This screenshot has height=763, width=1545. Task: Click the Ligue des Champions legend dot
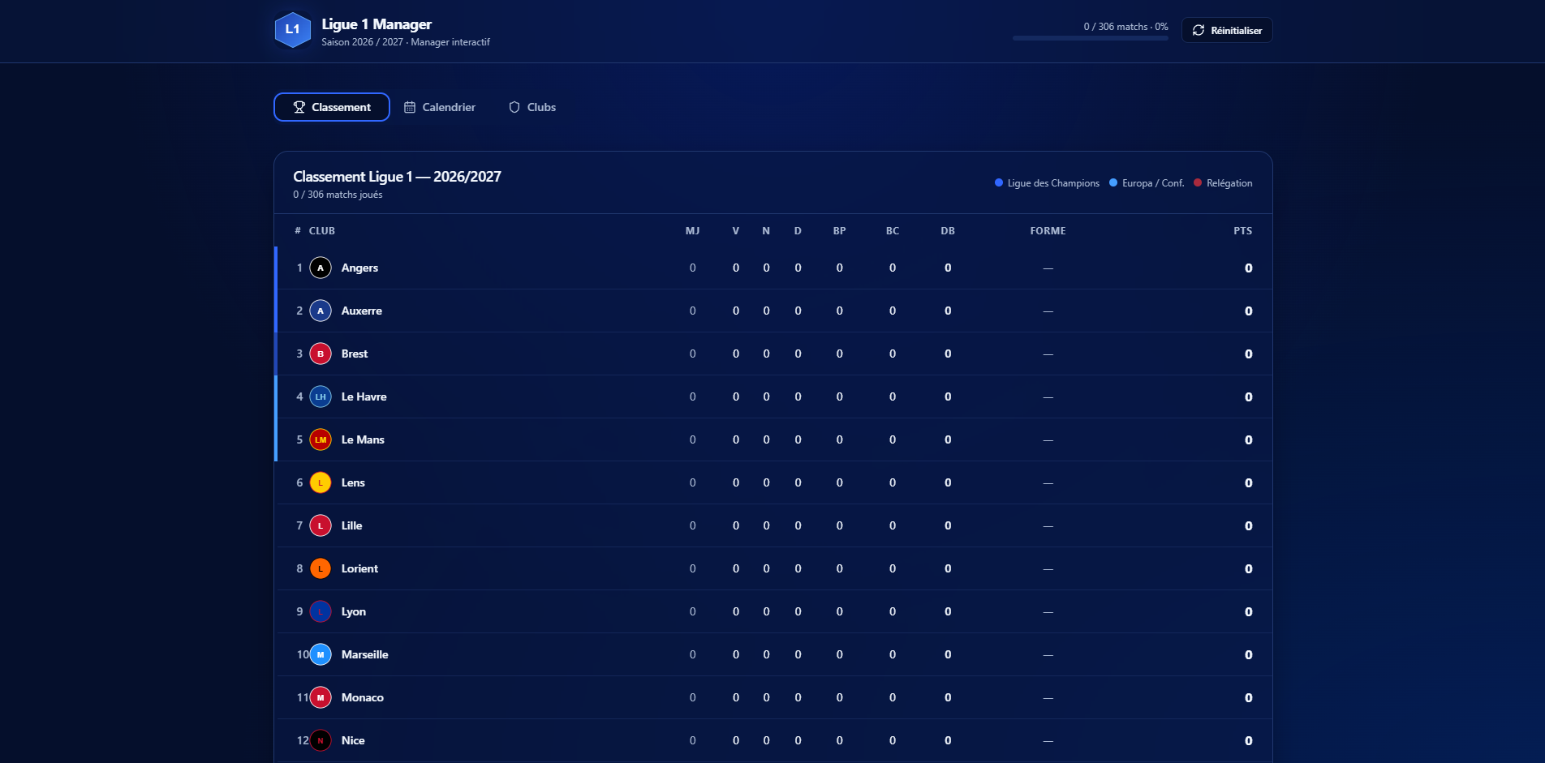[999, 182]
